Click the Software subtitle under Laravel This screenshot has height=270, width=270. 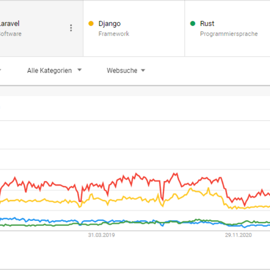click(x=10, y=34)
